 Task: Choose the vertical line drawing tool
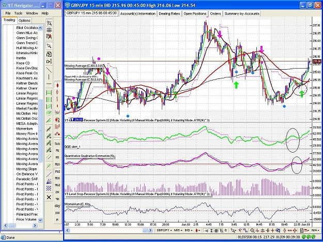click(x=49, y=77)
